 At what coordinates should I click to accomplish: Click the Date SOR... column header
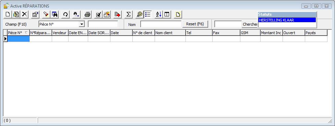pos(99,33)
